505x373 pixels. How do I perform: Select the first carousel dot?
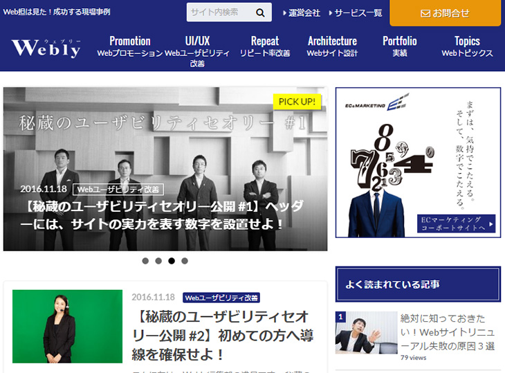(x=145, y=261)
